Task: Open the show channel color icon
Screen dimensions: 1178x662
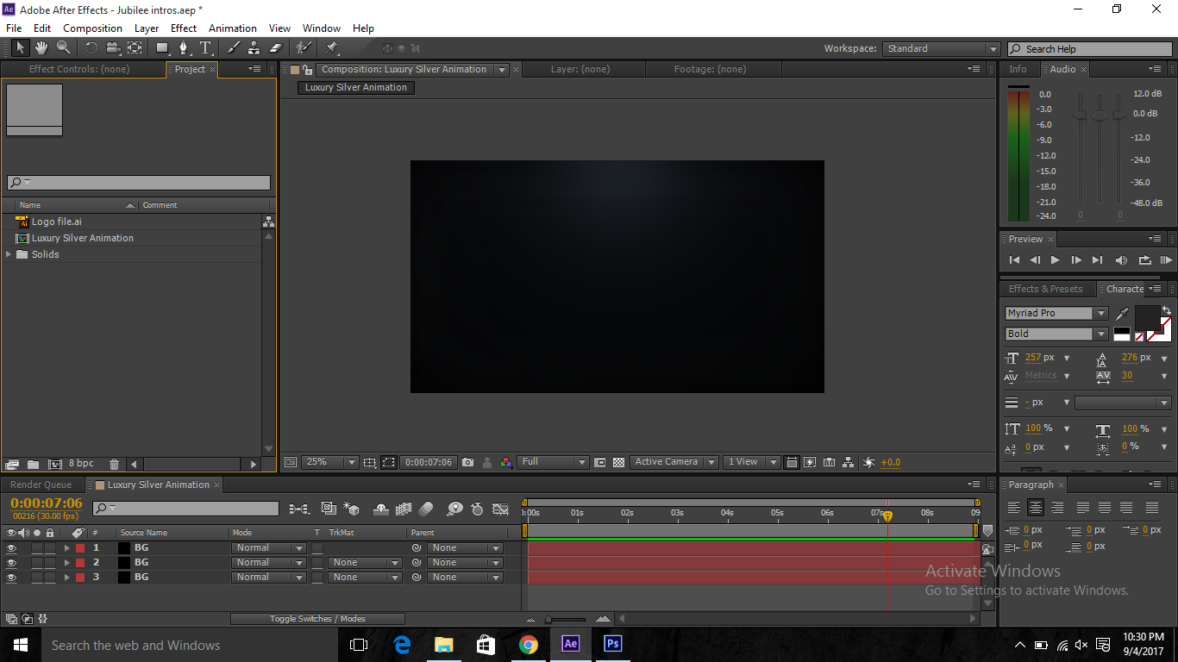Action: coord(506,462)
